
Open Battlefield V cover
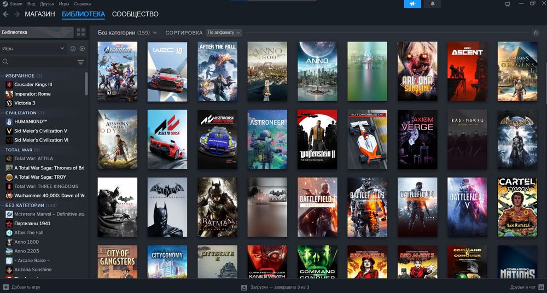click(468, 207)
